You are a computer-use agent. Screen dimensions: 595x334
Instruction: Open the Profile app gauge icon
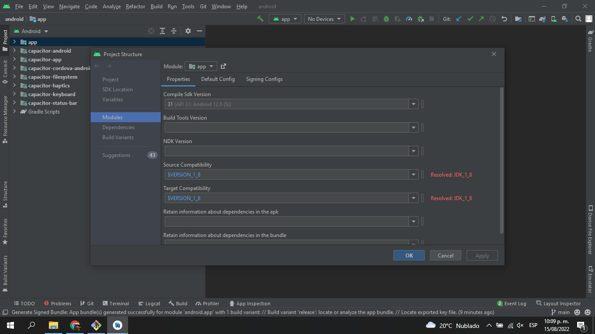(409, 19)
